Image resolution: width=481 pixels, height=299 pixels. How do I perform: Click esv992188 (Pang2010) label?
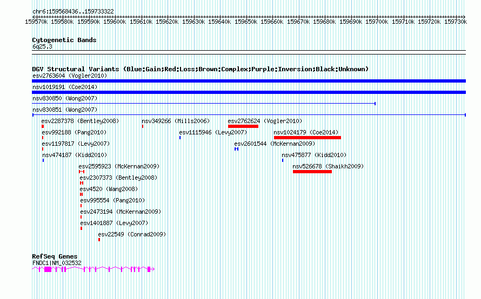coord(74,132)
